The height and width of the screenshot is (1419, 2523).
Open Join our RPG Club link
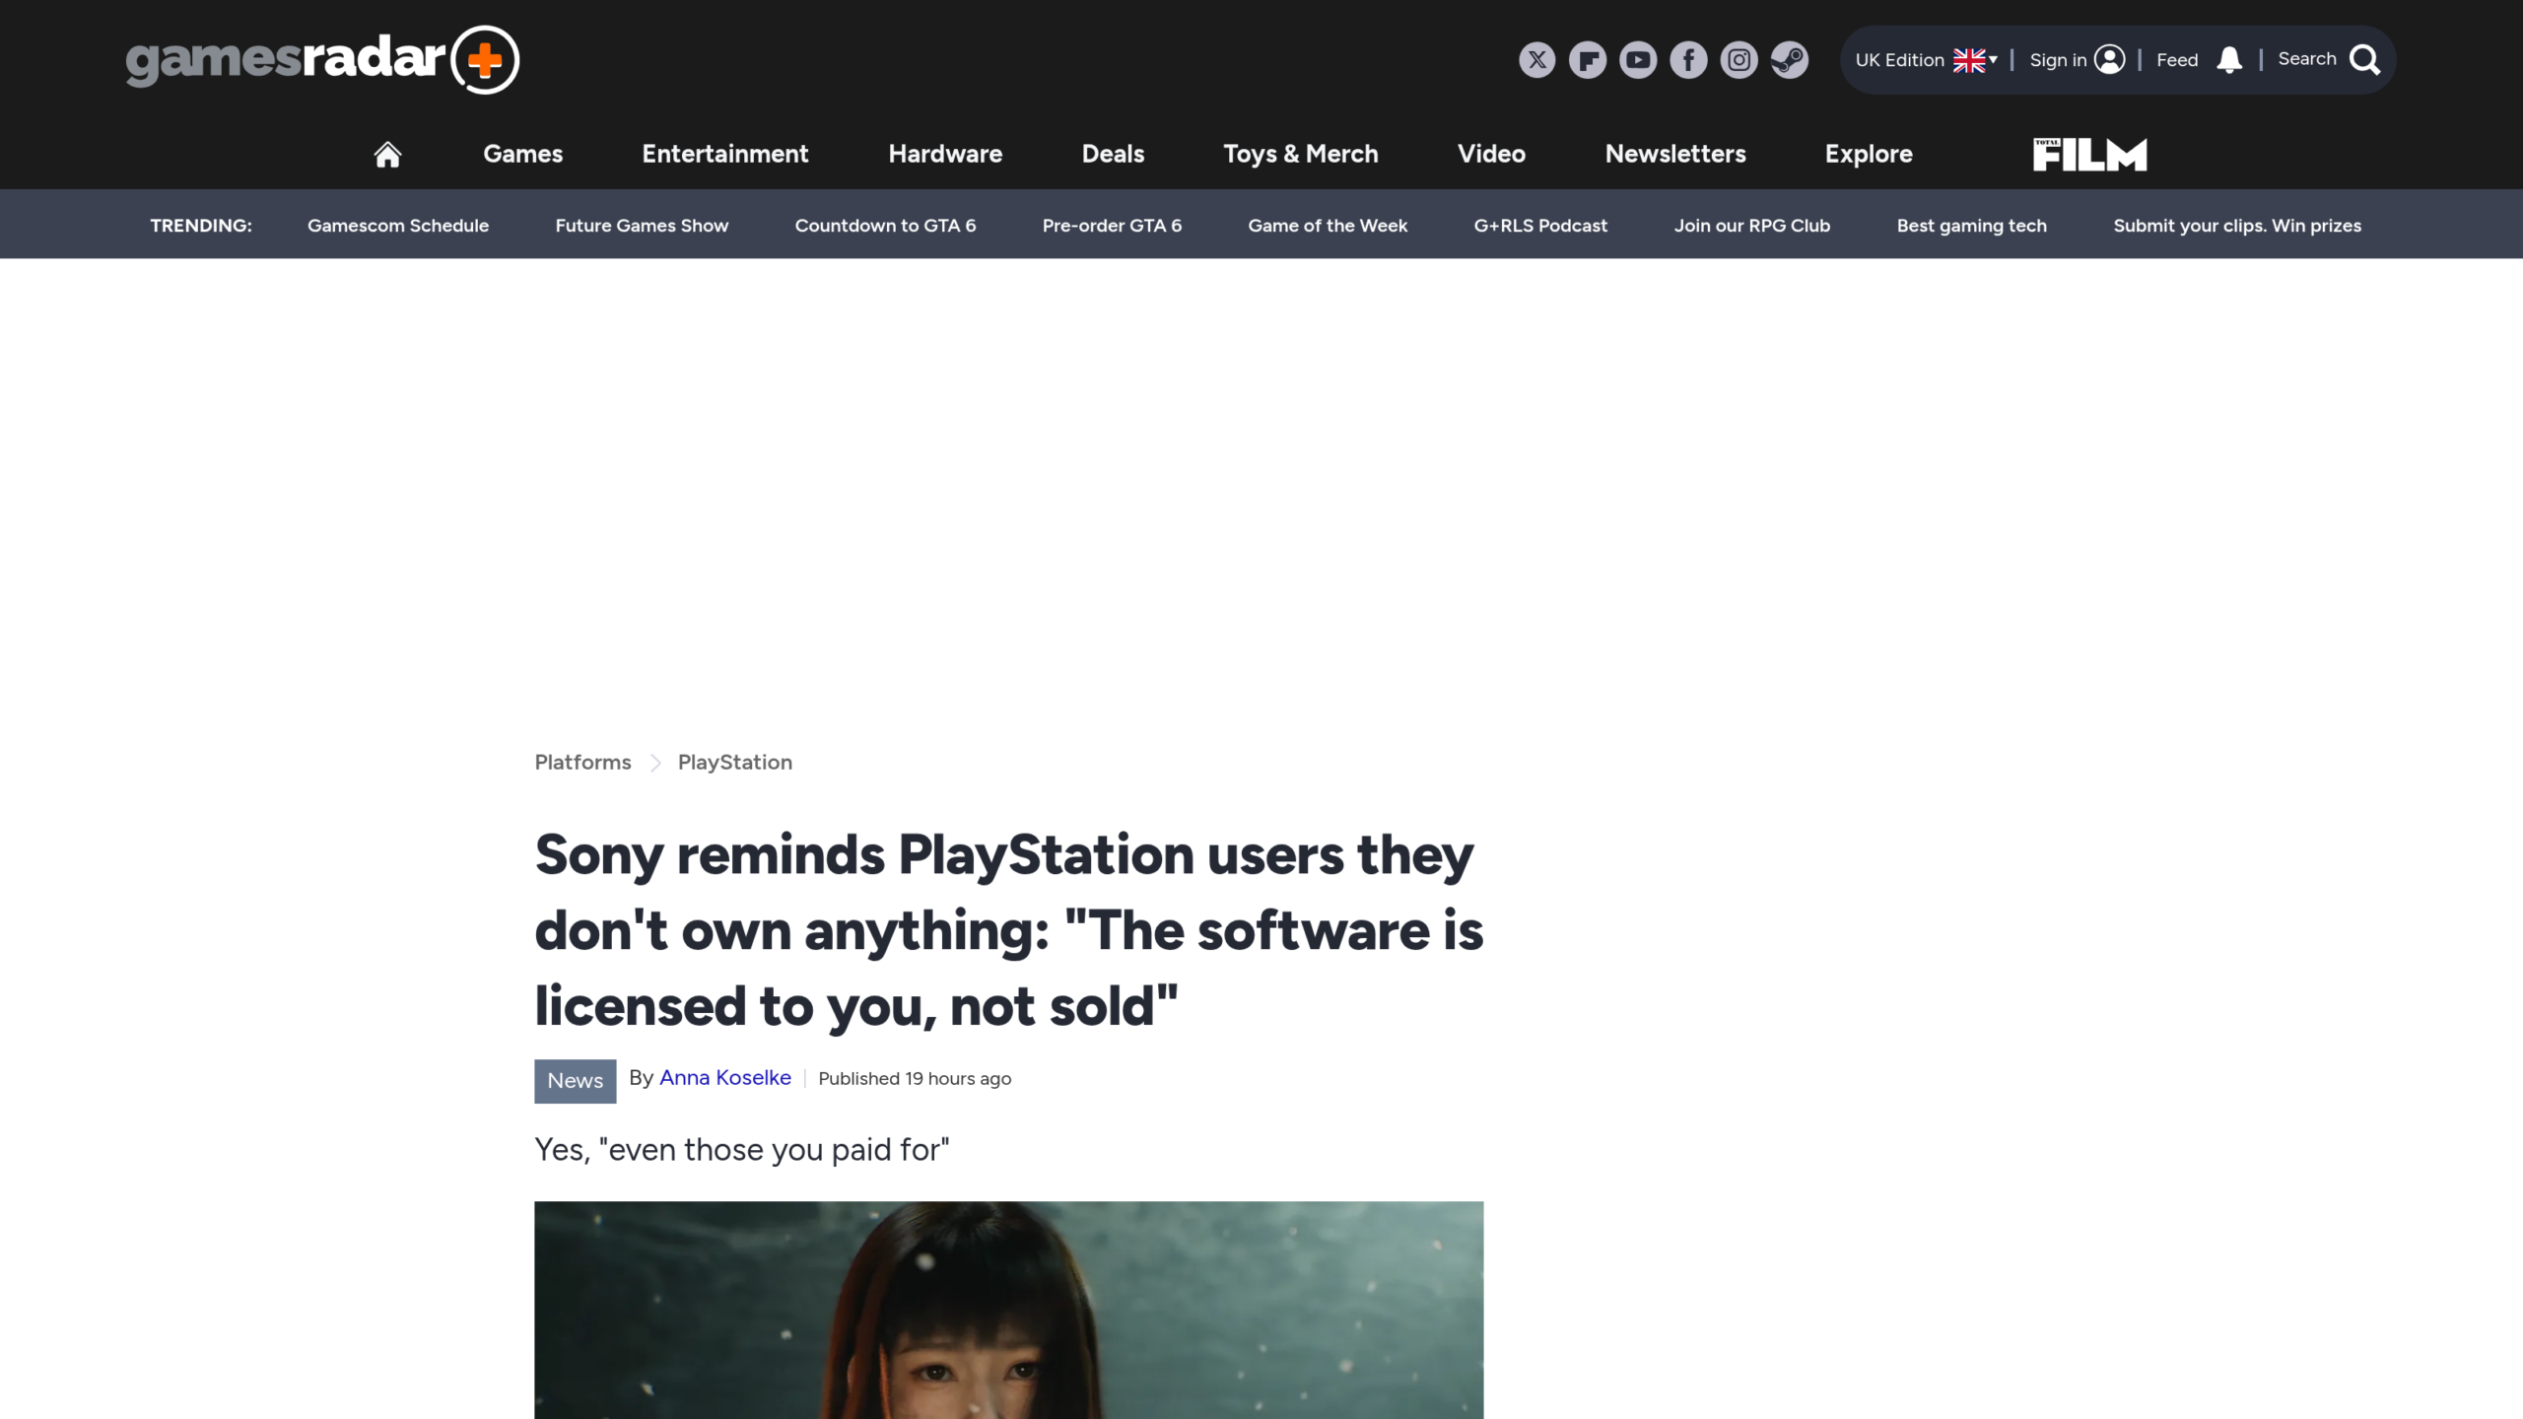coord(1751,226)
